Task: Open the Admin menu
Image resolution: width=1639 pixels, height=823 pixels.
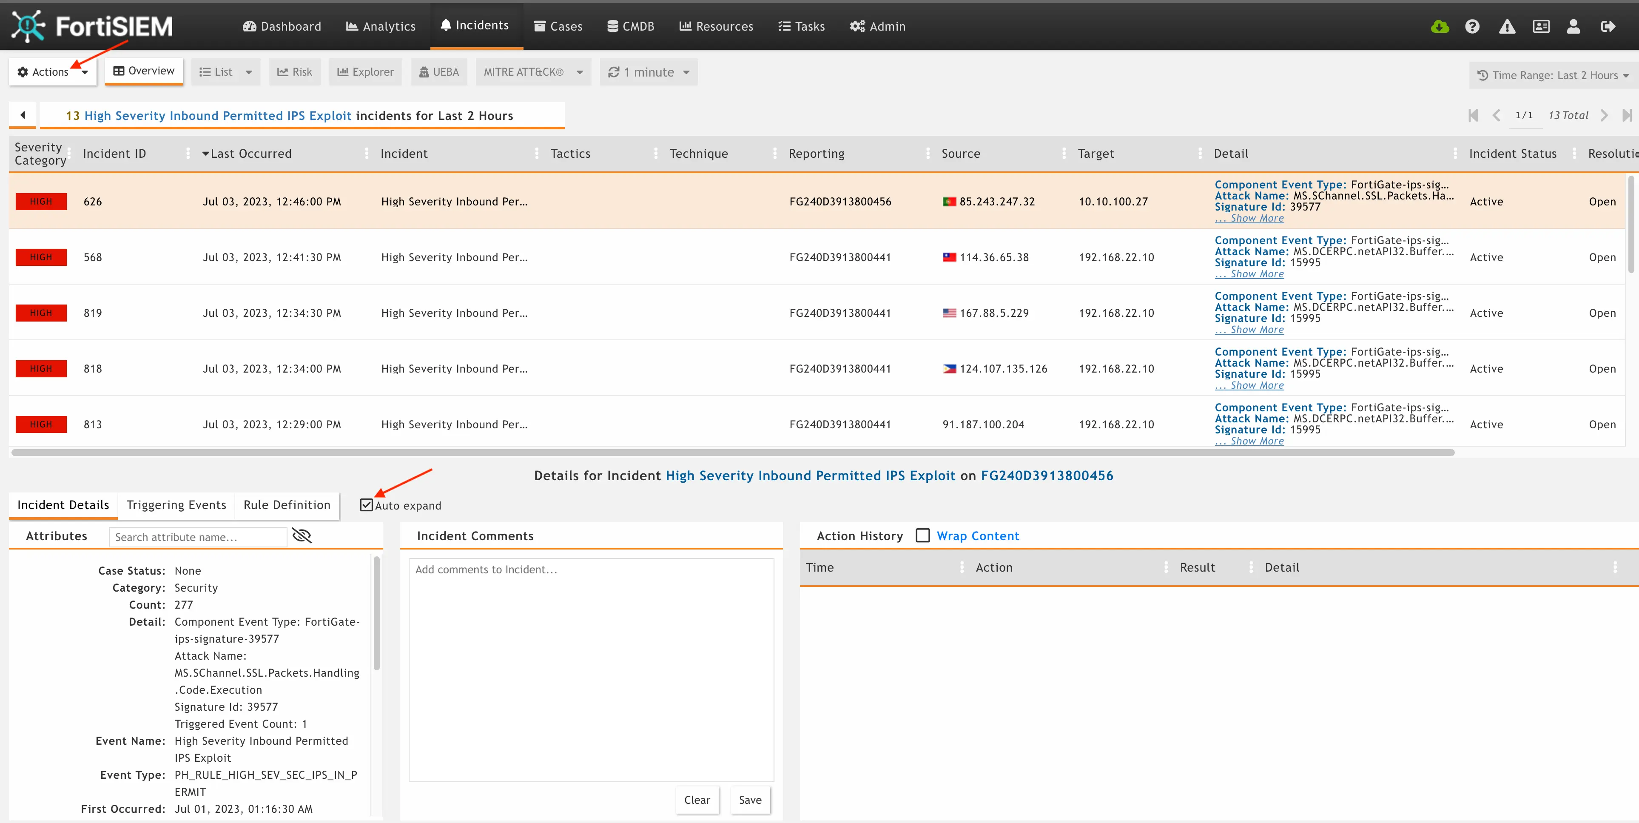Action: 877,26
